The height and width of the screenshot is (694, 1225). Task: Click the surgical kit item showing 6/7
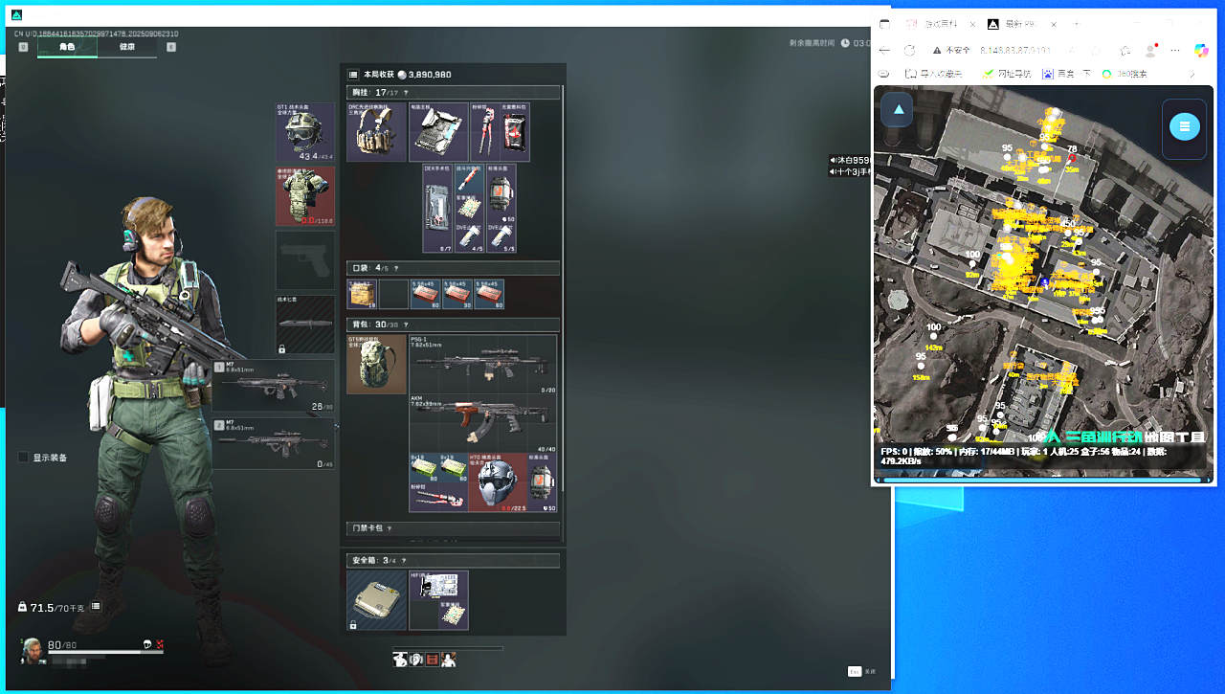pos(438,208)
